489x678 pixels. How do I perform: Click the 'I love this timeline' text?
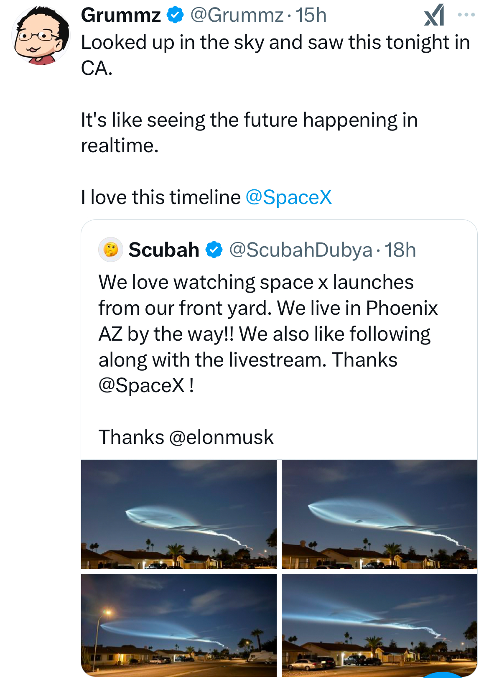(x=161, y=197)
